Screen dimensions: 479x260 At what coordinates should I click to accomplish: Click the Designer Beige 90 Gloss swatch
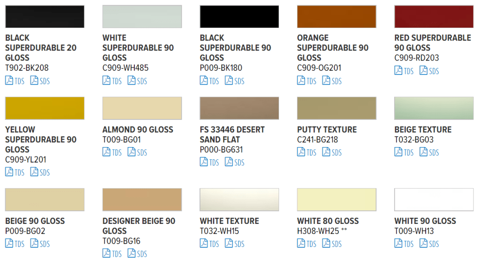[x=142, y=200]
